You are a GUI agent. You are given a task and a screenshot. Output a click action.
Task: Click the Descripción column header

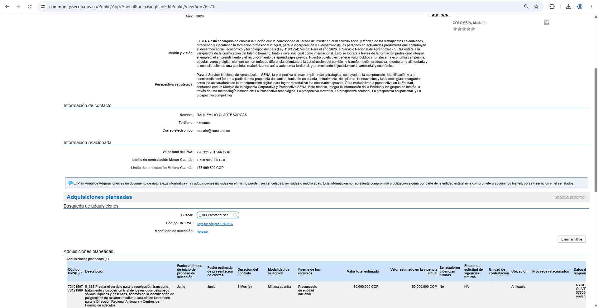click(95, 271)
